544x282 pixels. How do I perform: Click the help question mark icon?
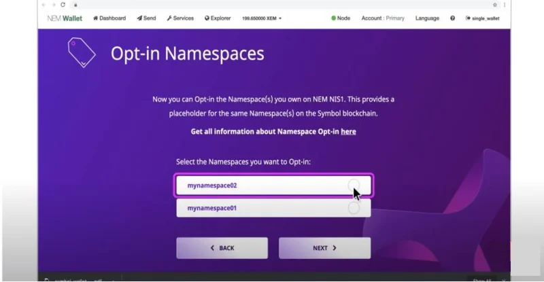pos(452,18)
